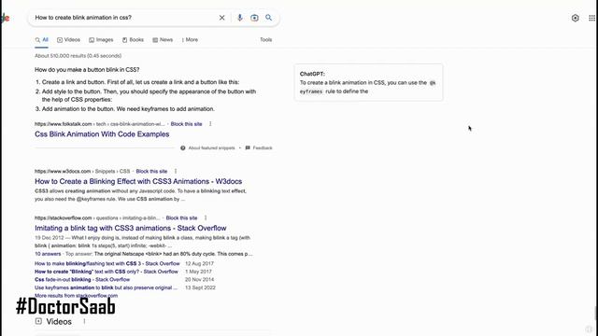Image resolution: width=598 pixels, height=336 pixels.
Task: Open 'How to create Blinking text with CSS only' sublink
Action: 107,272
